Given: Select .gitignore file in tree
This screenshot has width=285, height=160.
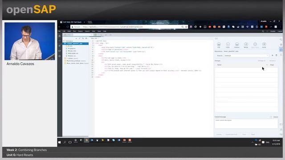Looking at the screenshot, I should pos(73,48).
